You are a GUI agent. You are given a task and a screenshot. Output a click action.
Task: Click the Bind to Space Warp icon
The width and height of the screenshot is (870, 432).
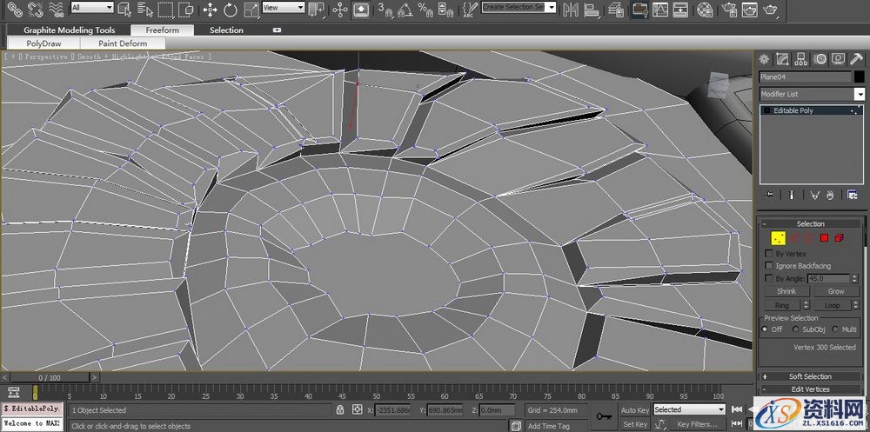click(x=56, y=9)
